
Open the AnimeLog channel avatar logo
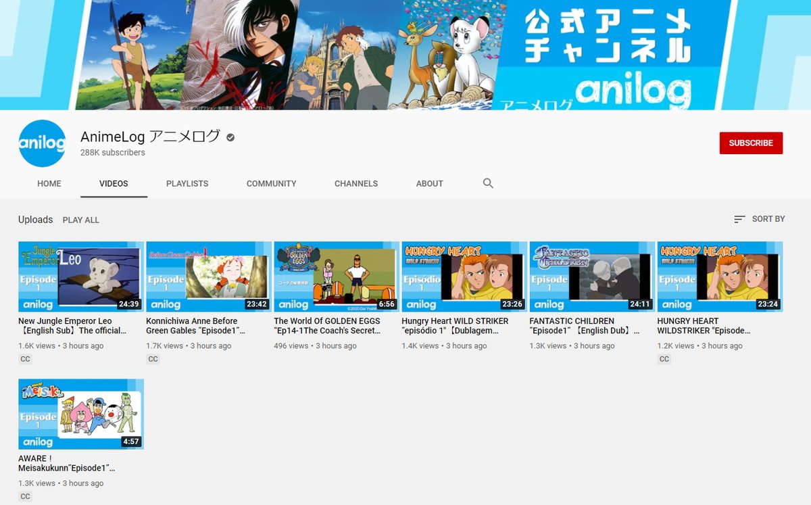[x=43, y=143]
